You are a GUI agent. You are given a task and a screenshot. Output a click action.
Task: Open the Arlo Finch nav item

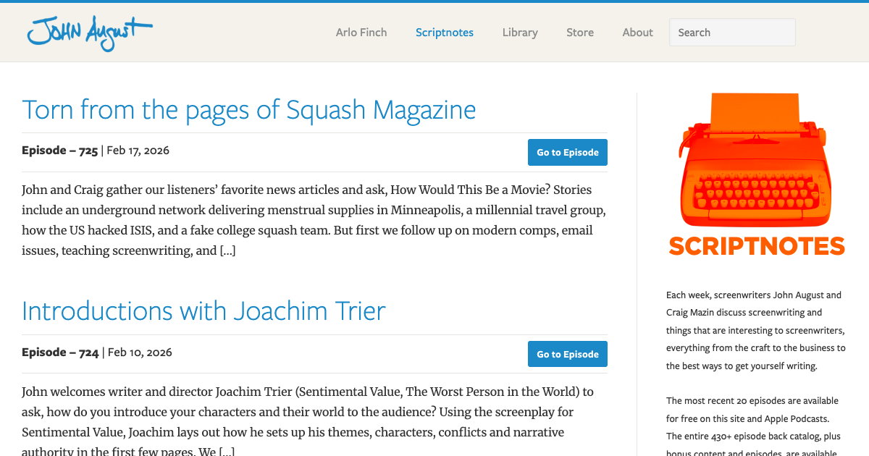pos(361,33)
